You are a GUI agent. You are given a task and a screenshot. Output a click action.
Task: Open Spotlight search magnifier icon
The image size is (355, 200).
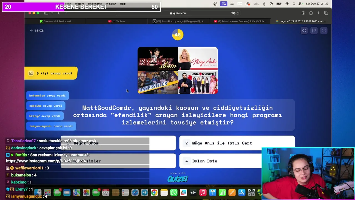pos(294,4)
